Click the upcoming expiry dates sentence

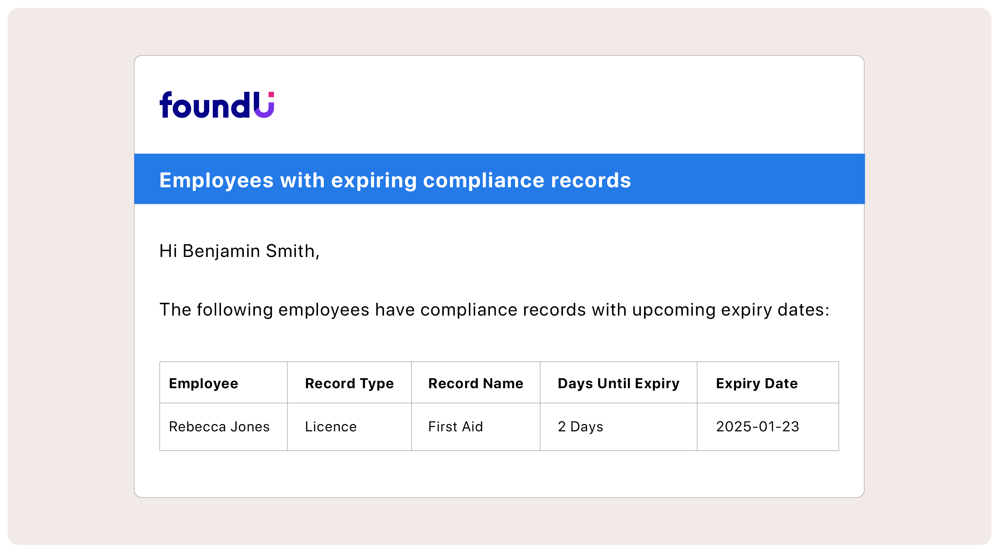click(494, 310)
